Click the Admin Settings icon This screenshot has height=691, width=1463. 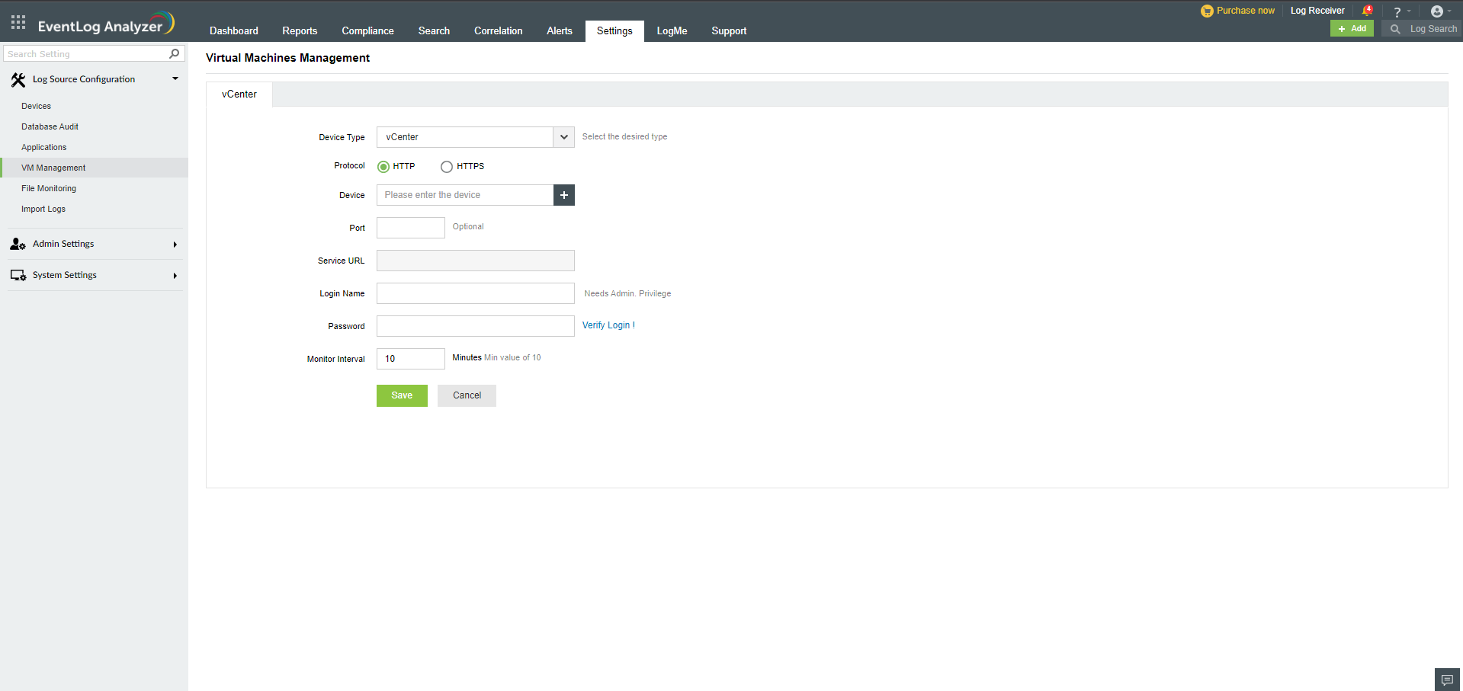coord(18,244)
